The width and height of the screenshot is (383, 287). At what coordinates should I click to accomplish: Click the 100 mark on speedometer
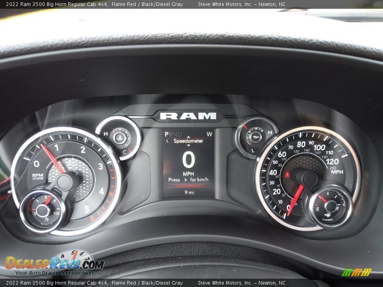(x=319, y=147)
